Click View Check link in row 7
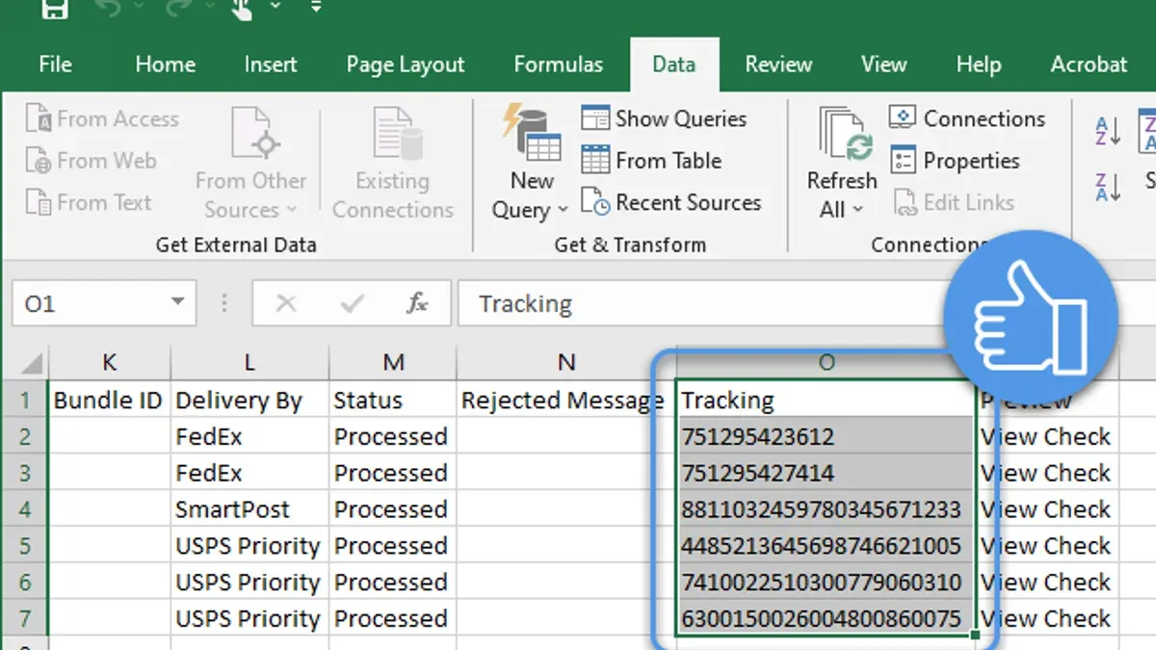 (x=1045, y=619)
